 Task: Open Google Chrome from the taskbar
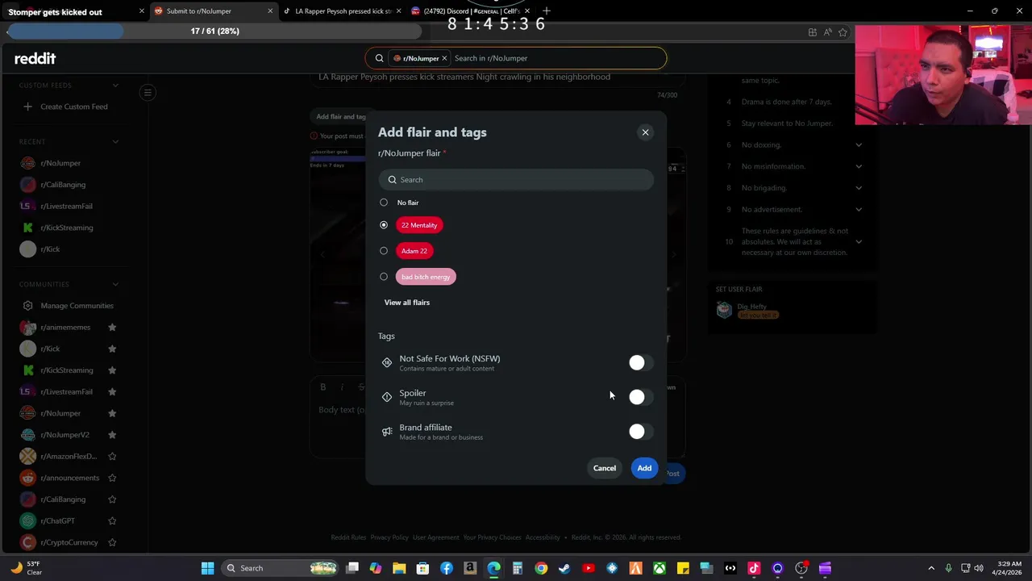[x=541, y=568]
